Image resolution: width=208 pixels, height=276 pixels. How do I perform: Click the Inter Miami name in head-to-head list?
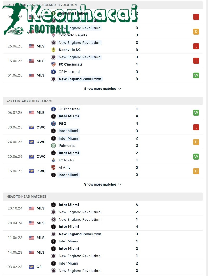point(69,205)
